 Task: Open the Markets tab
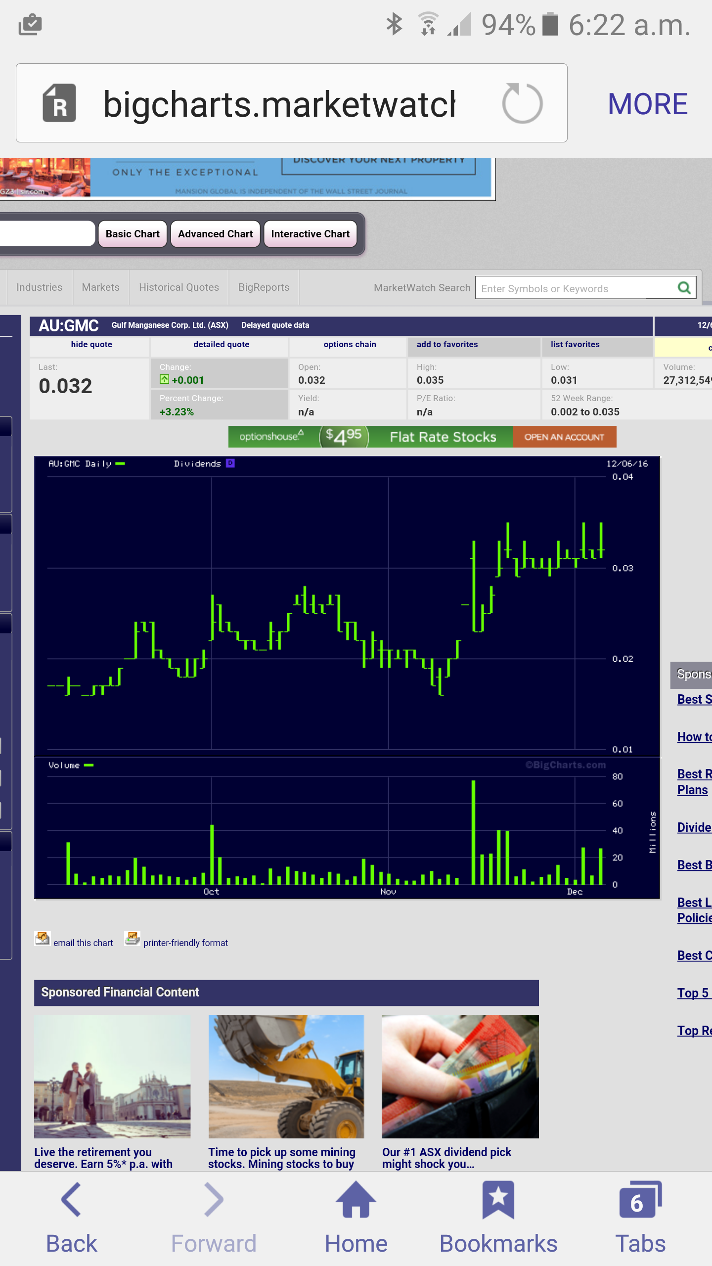pos(100,287)
